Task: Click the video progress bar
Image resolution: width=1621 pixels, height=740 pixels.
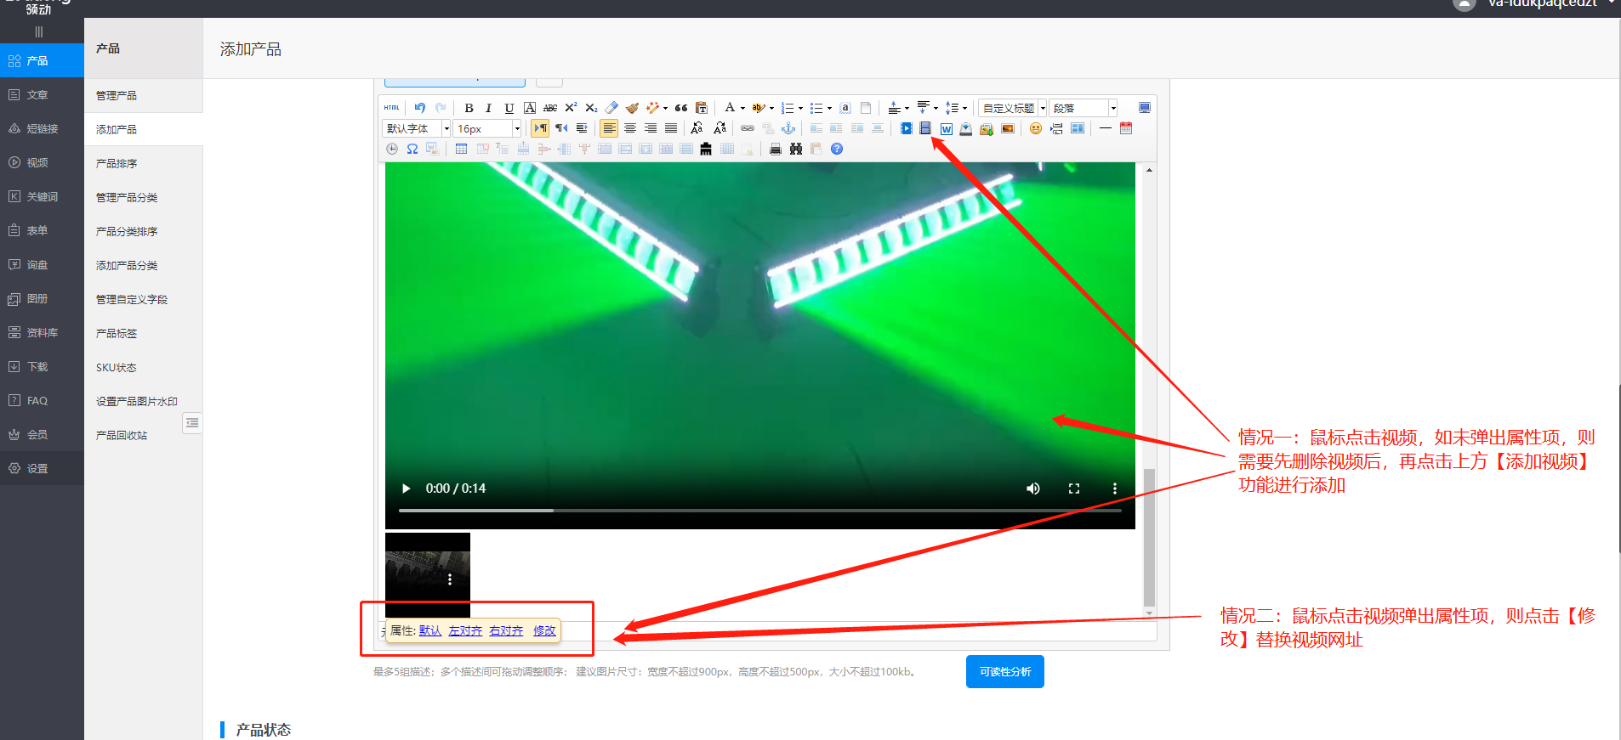Action: [x=759, y=510]
